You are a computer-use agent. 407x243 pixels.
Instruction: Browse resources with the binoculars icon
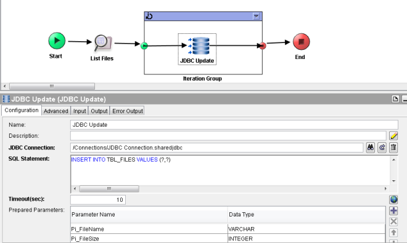pos(371,148)
